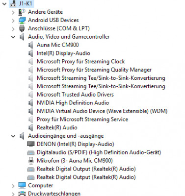
Task: Click the Streaming Quality Manager device icon
Action: click(30, 70)
